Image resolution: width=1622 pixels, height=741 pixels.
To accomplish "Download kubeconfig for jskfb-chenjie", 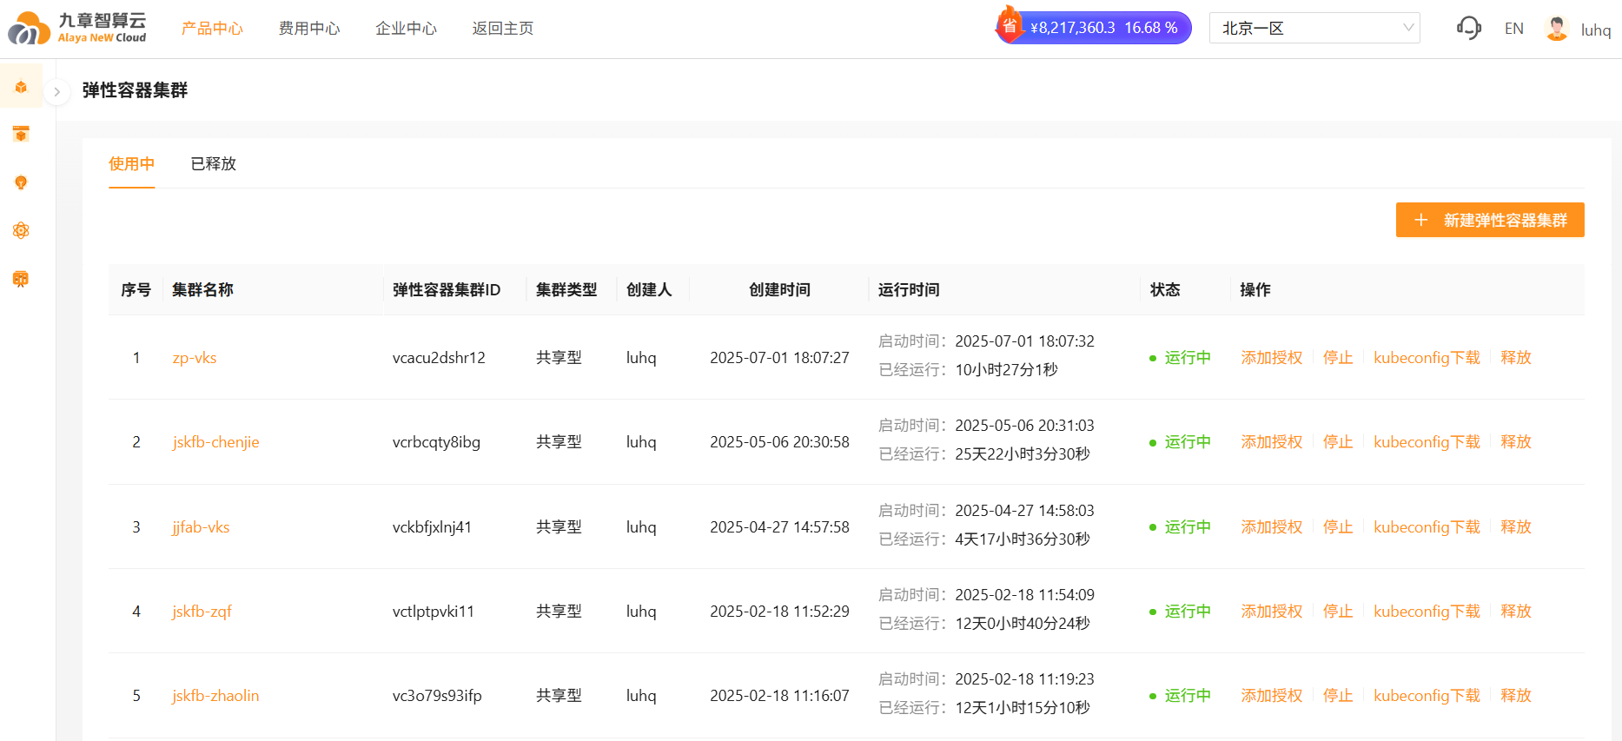I will pos(1427,442).
